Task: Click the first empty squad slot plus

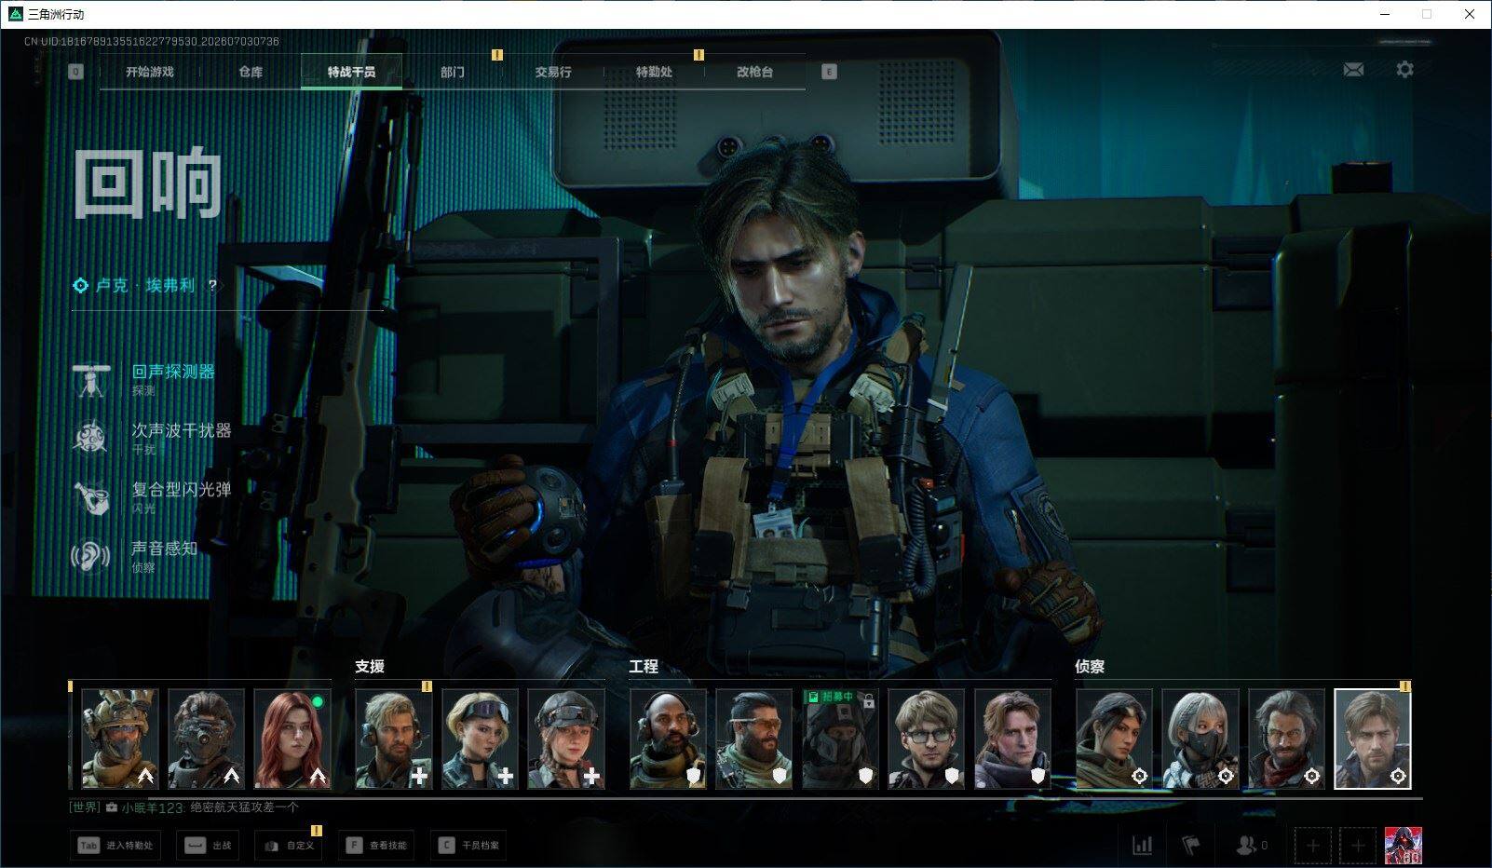Action: point(1312,846)
